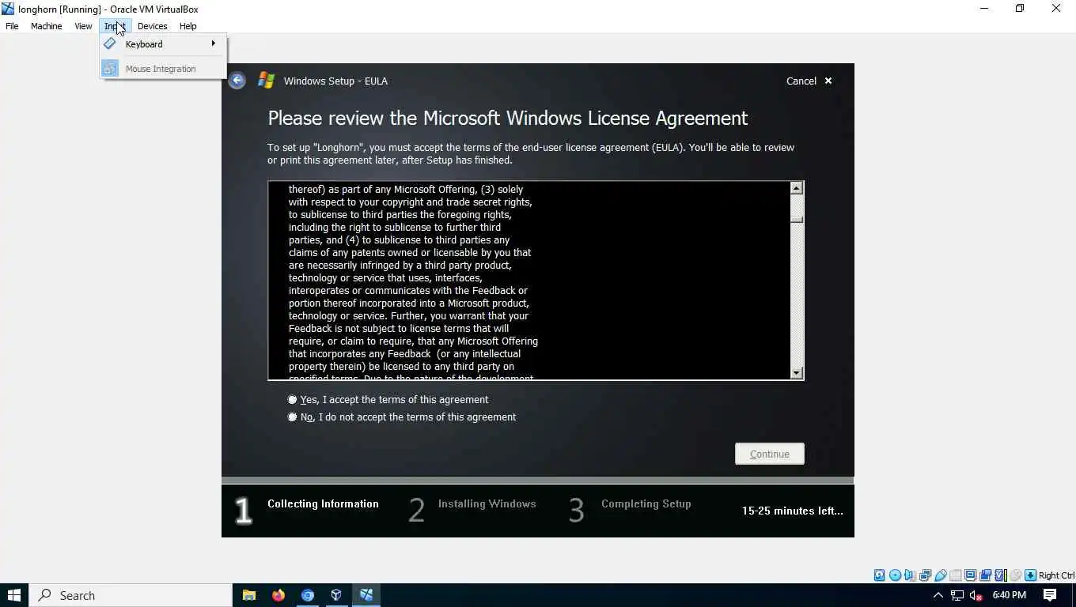
Task: Open the Machine menu
Action: coord(46,26)
